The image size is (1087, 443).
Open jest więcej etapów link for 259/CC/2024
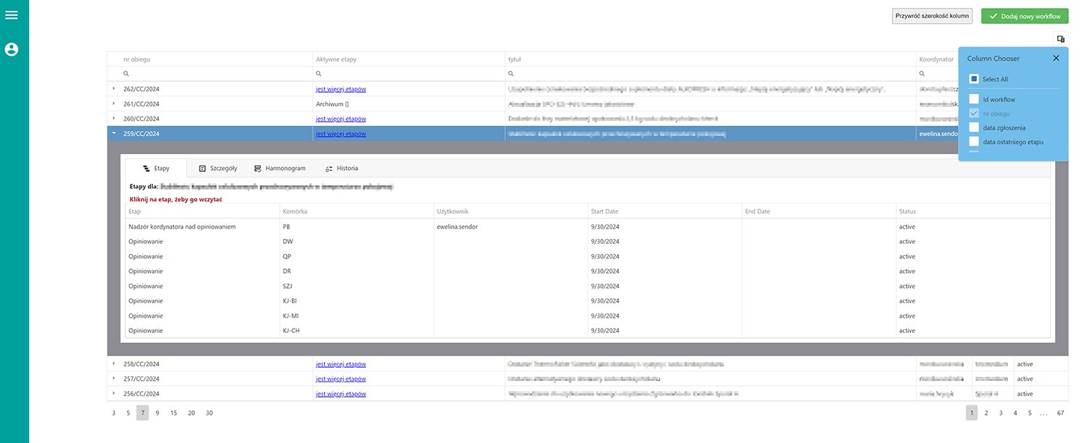point(341,133)
